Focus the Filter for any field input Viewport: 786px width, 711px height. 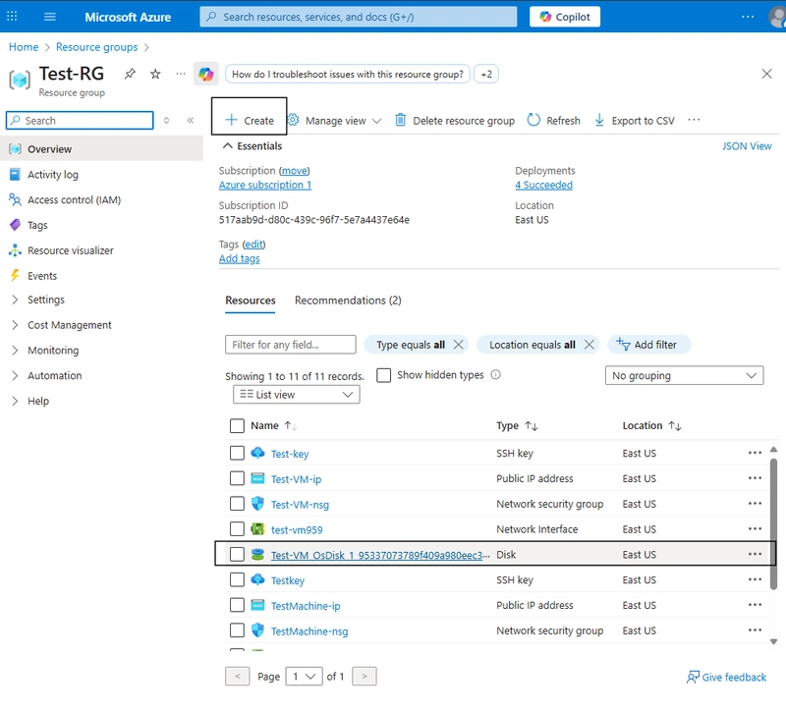[291, 345]
